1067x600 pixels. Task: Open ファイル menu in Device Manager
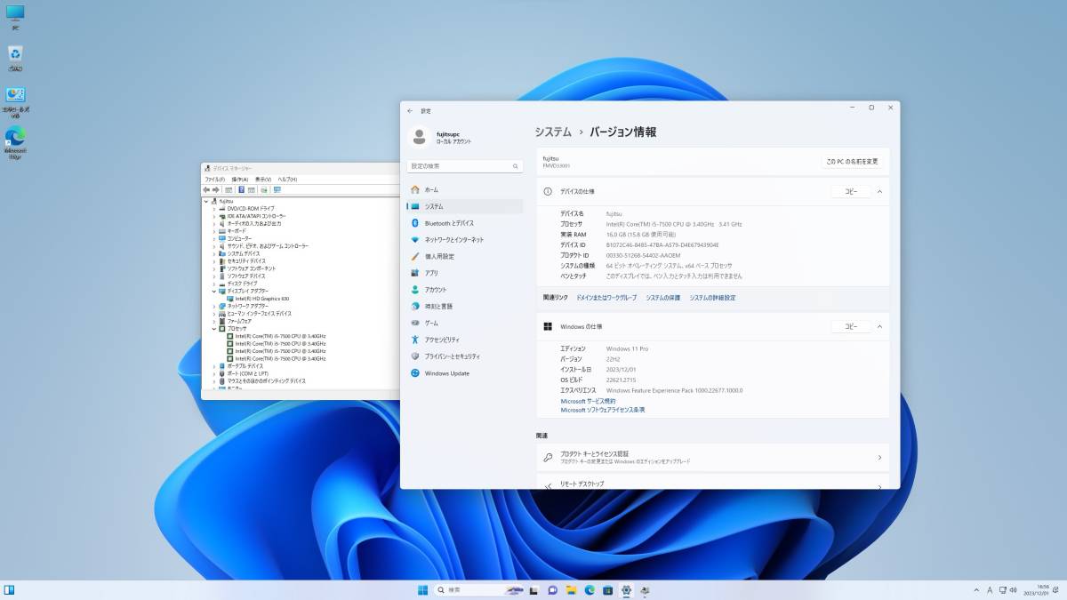214,179
